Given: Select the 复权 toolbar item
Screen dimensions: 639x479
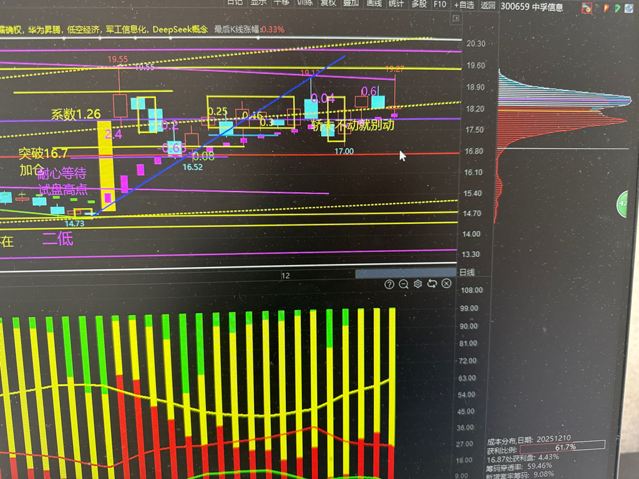Looking at the screenshot, I should click(x=328, y=3).
